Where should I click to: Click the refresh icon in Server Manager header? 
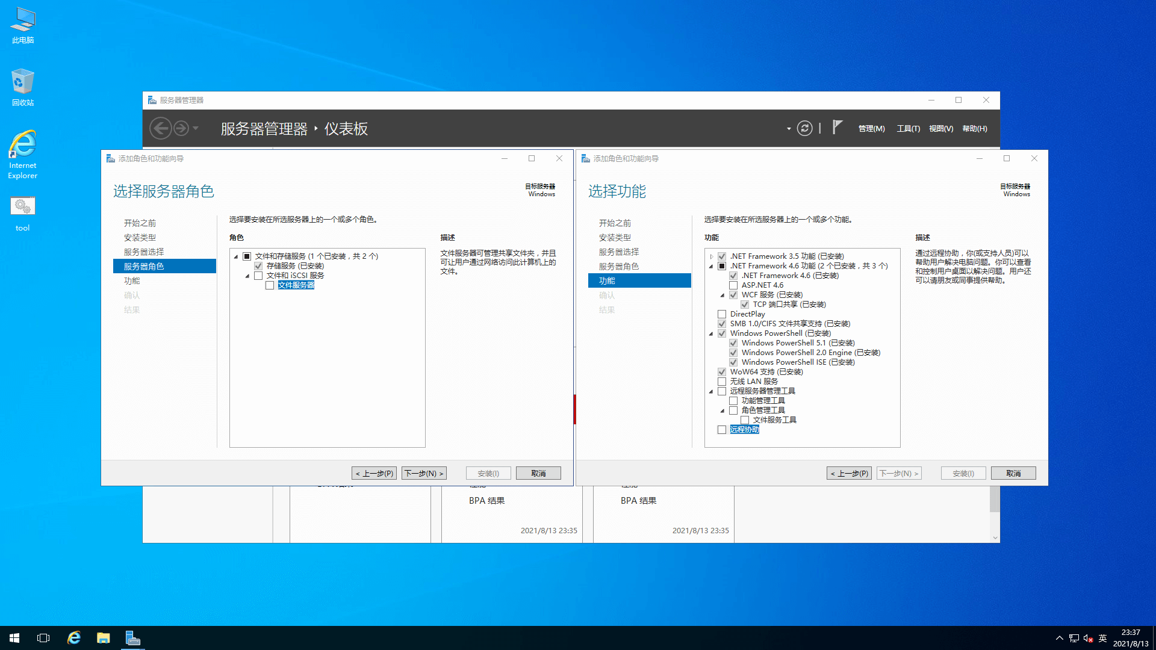804,128
